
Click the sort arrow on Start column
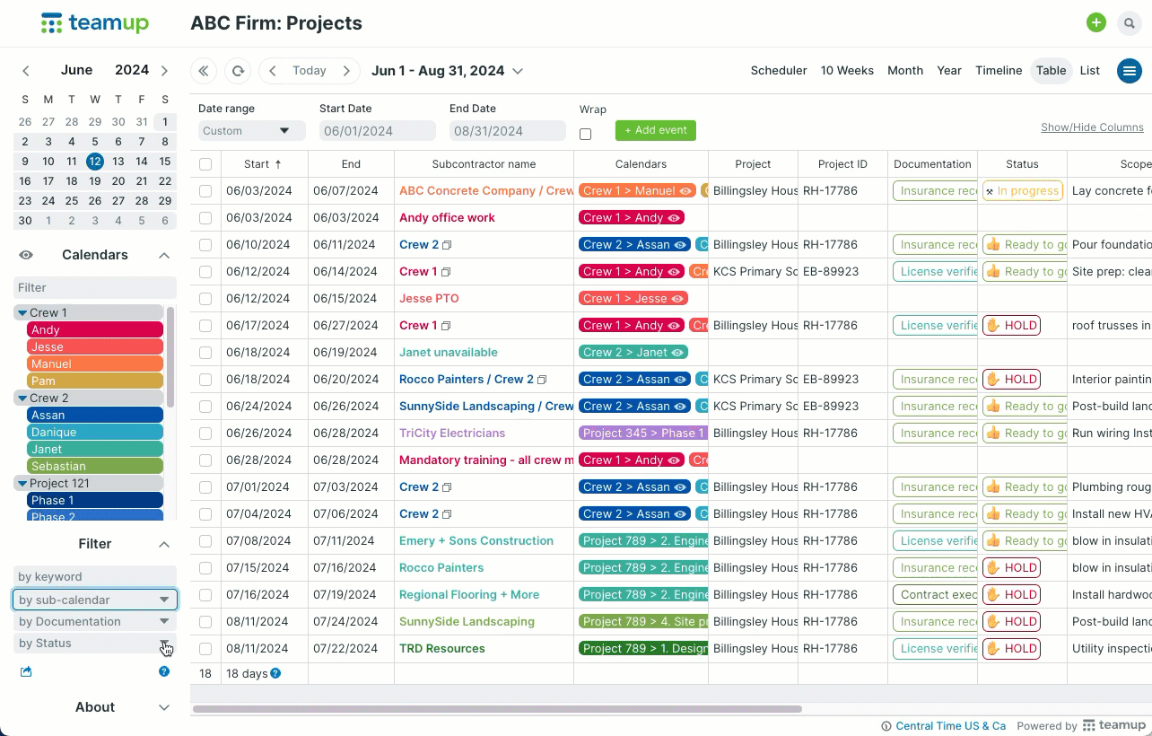click(x=278, y=164)
